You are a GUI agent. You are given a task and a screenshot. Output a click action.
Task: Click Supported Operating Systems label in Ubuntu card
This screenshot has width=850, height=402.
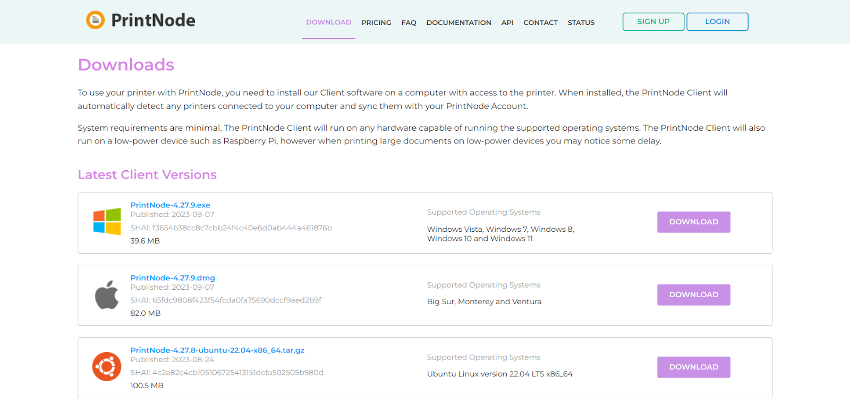pos(484,357)
